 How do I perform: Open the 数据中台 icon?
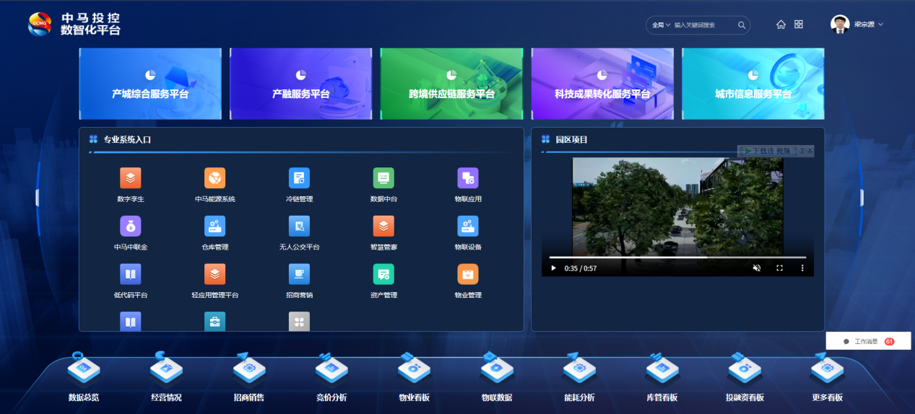383,177
